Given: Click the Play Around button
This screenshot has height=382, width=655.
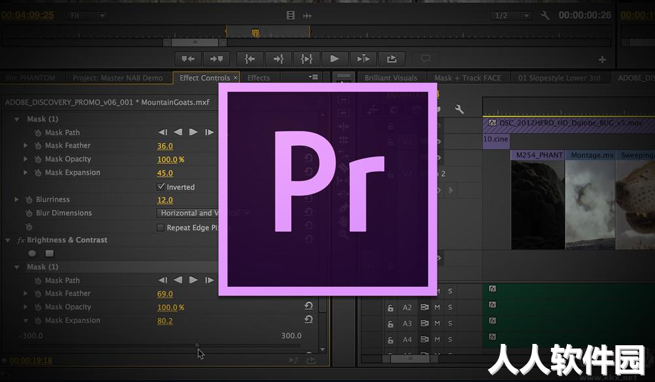Looking at the screenshot, I should [363, 59].
